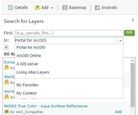Open the Basemap gallery
The height and width of the screenshot is (115, 138).
pyautogui.click(x=74, y=8)
